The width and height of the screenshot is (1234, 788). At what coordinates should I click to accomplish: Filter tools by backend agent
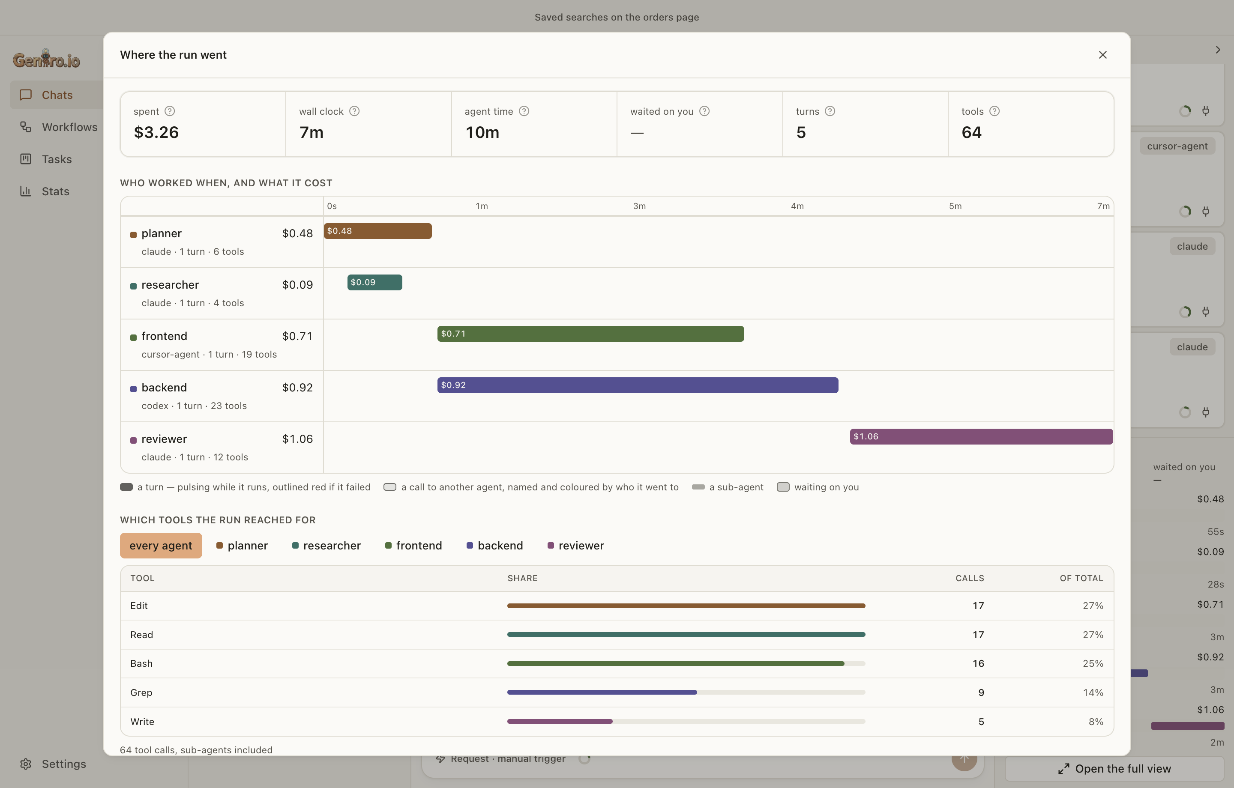pos(495,545)
